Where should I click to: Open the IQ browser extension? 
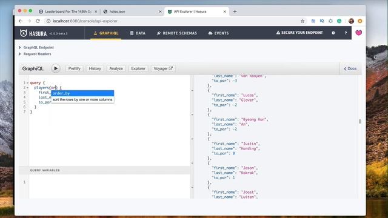(x=322, y=21)
